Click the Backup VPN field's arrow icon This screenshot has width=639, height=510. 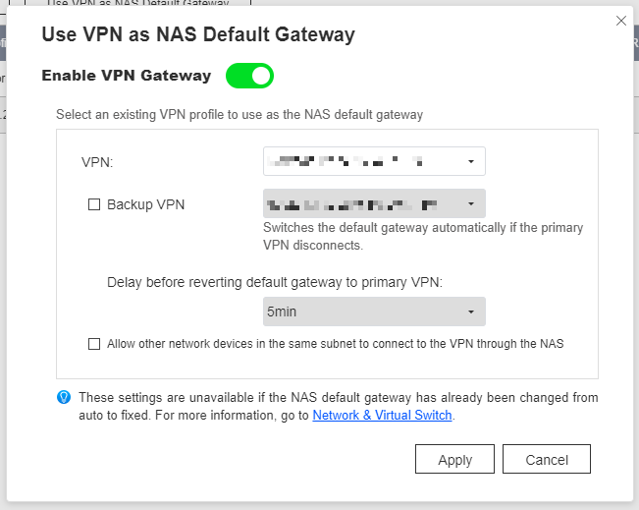tap(471, 204)
